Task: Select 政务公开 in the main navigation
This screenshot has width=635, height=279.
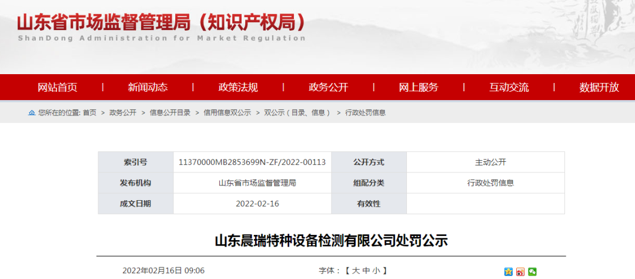Action: tap(328, 87)
